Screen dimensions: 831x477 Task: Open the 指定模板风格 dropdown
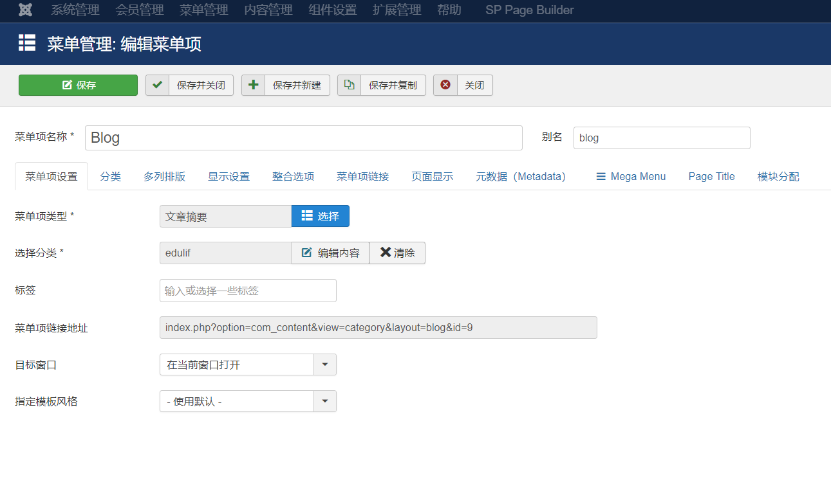click(x=325, y=401)
